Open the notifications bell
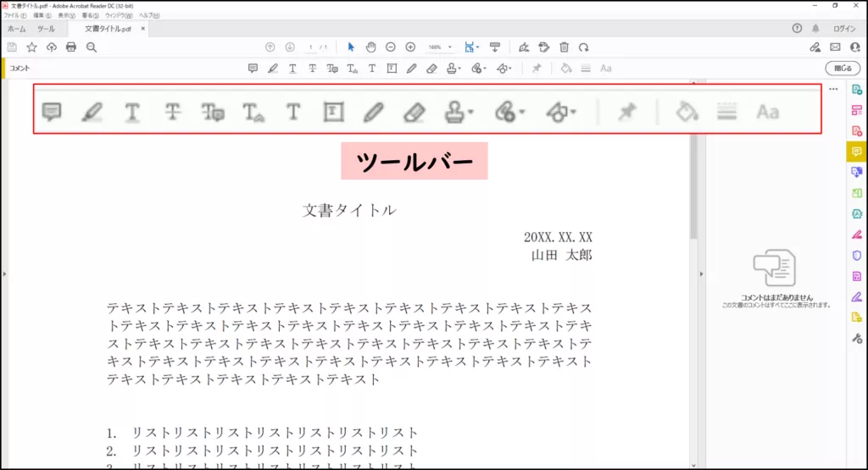This screenshot has width=868, height=470. tap(815, 28)
